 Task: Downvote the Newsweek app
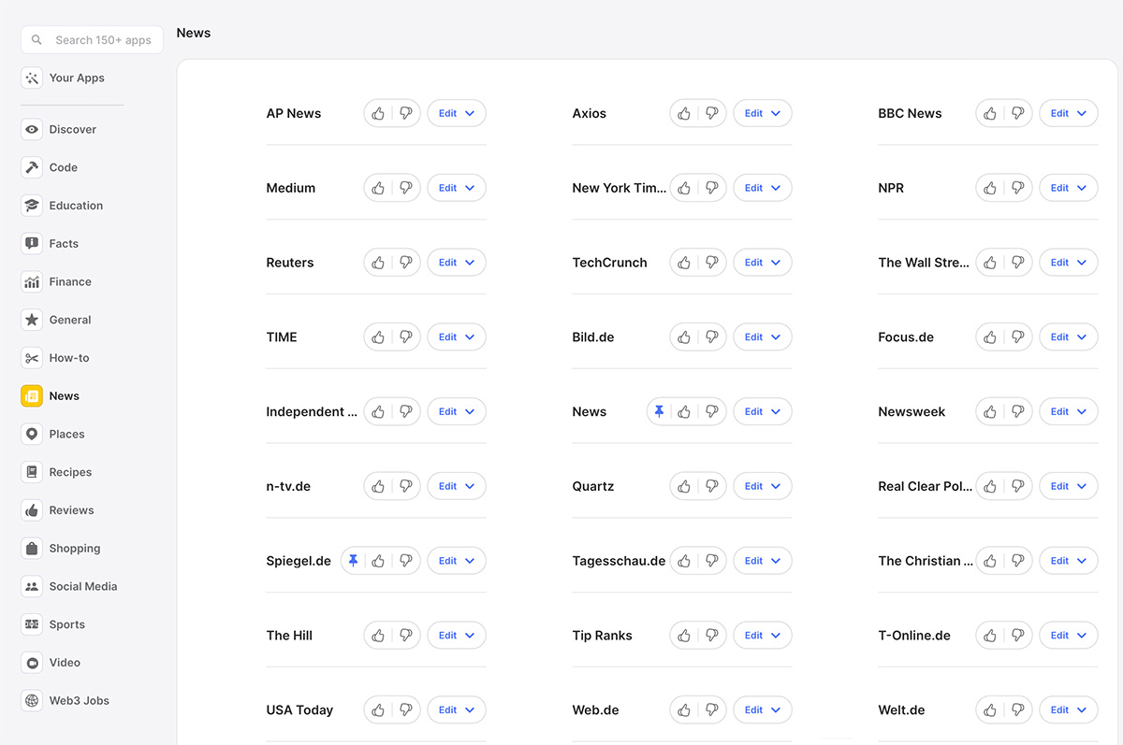point(1018,411)
